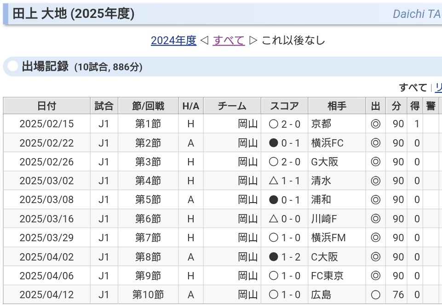The image size is (442, 306).
Task: Click the これ以後なし text
Action: pyautogui.click(x=293, y=40)
